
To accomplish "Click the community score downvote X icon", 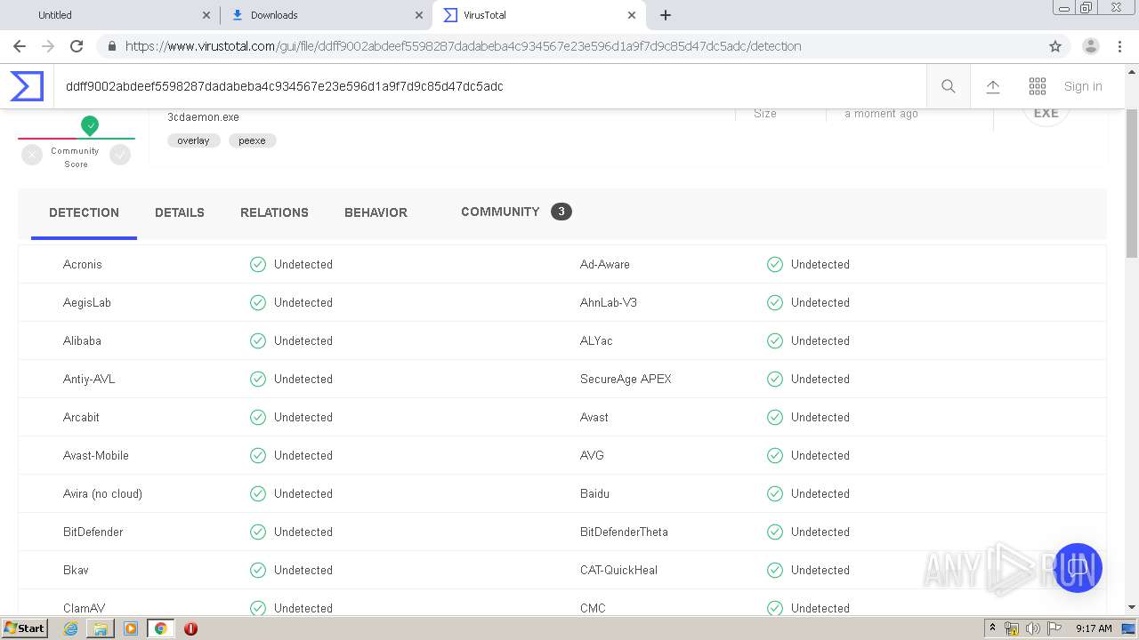I will click(x=32, y=155).
